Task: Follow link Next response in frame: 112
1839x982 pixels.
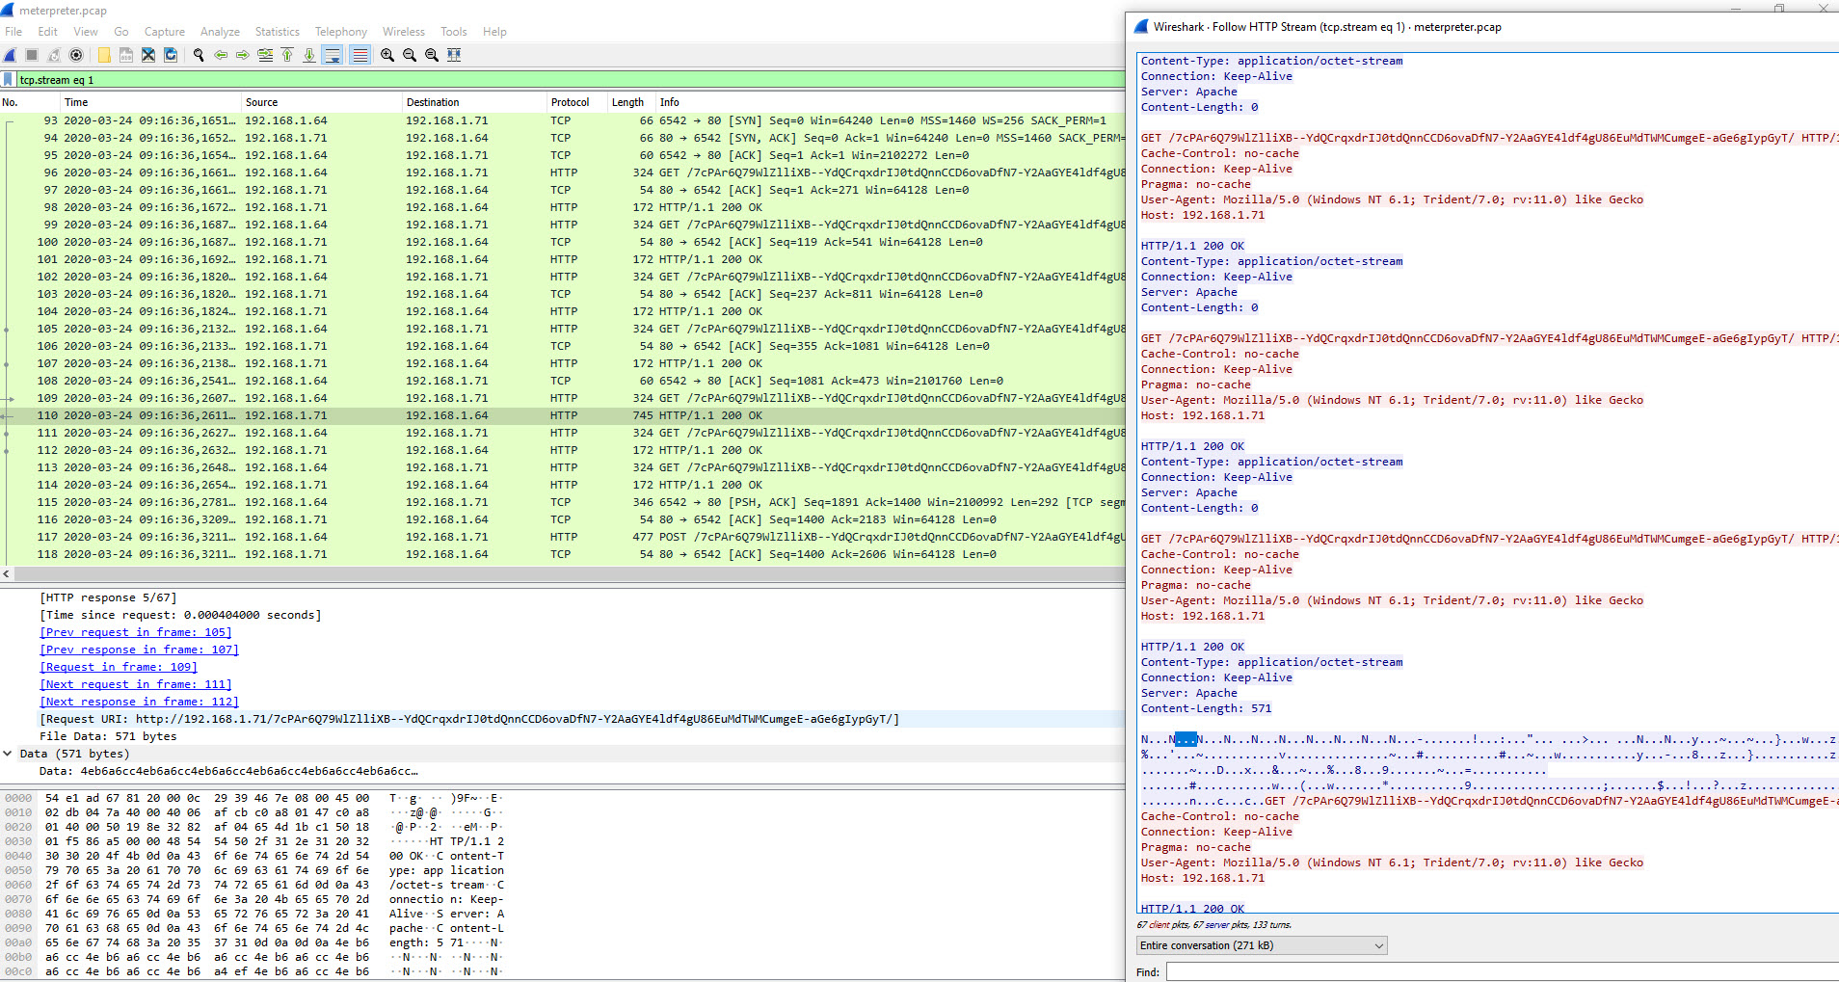Action: 139,702
